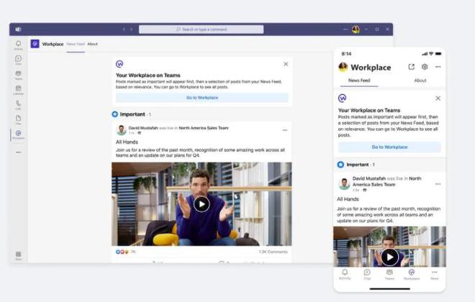Click the desktop Important section icon
This screenshot has width=475, height=302.
tap(115, 114)
